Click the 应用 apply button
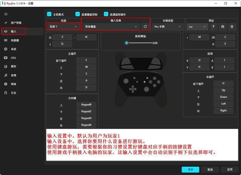 coord(230,170)
